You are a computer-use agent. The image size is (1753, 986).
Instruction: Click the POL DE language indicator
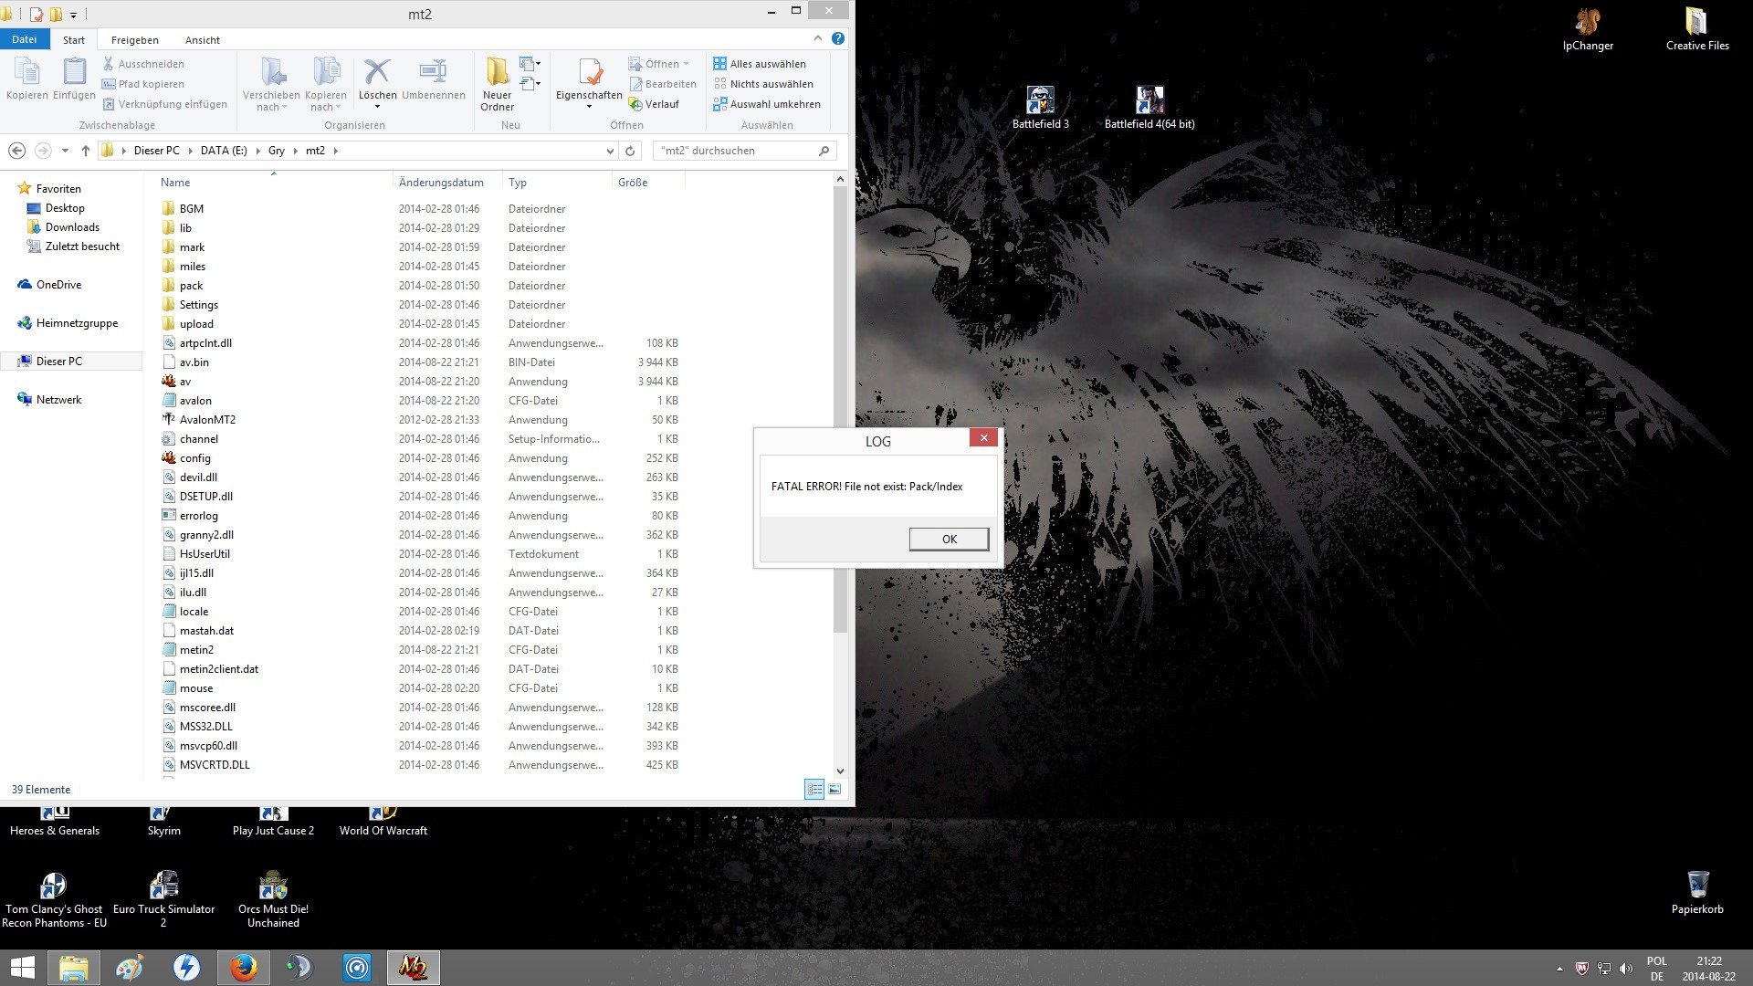[1656, 969]
